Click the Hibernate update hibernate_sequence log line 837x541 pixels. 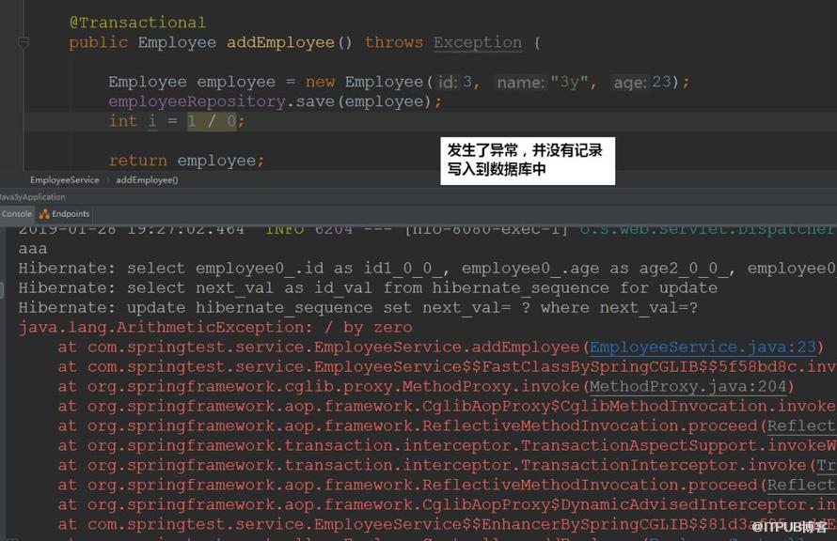(x=357, y=307)
